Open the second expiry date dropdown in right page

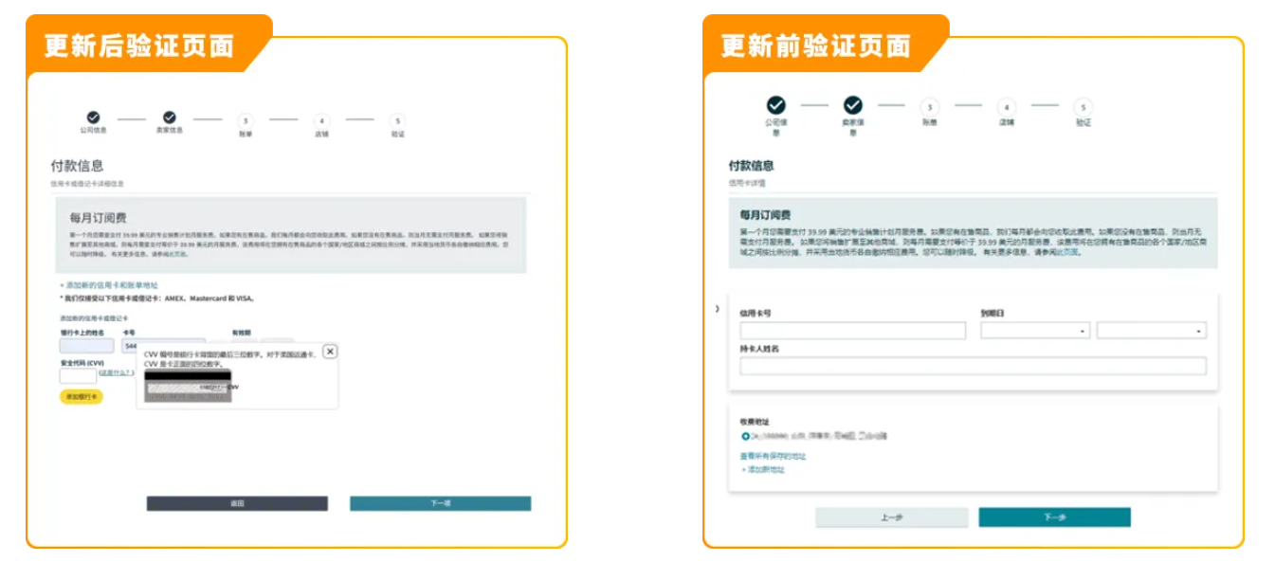pyautogui.click(x=1151, y=331)
